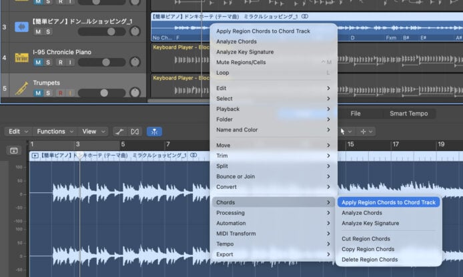The height and width of the screenshot is (277, 463).
Task: Open the Functions dropdown menu
Action: pos(55,131)
